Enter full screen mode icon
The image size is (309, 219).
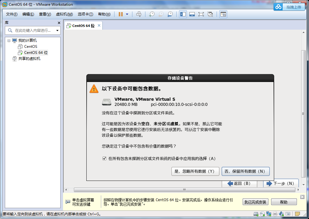tap(200, 14)
